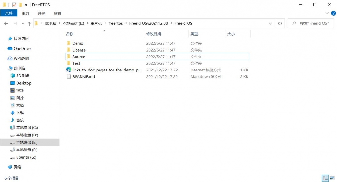The height and width of the screenshot is (182, 337).
Task: Open 本地磁盘 (C:) in the navigation pane
Action: (x=27, y=128)
